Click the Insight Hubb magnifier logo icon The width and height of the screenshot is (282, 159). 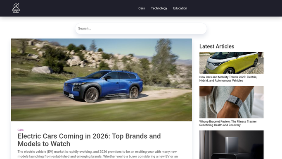click(x=16, y=6)
